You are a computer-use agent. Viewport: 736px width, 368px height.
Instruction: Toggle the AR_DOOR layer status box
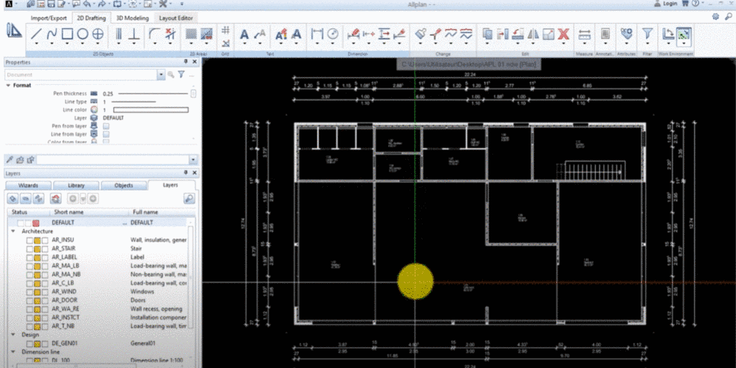pyautogui.click(x=37, y=300)
